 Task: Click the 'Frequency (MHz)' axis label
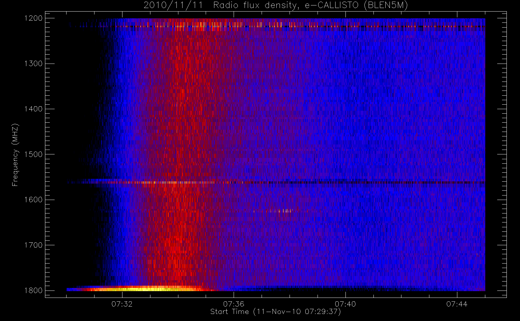pyautogui.click(x=15, y=155)
